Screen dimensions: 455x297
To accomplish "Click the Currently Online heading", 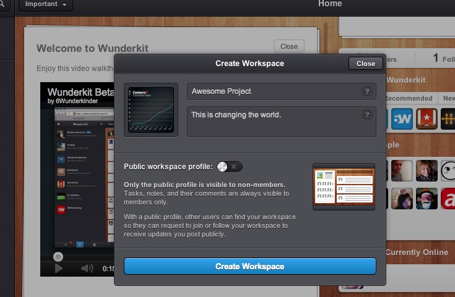I will (x=417, y=253).
